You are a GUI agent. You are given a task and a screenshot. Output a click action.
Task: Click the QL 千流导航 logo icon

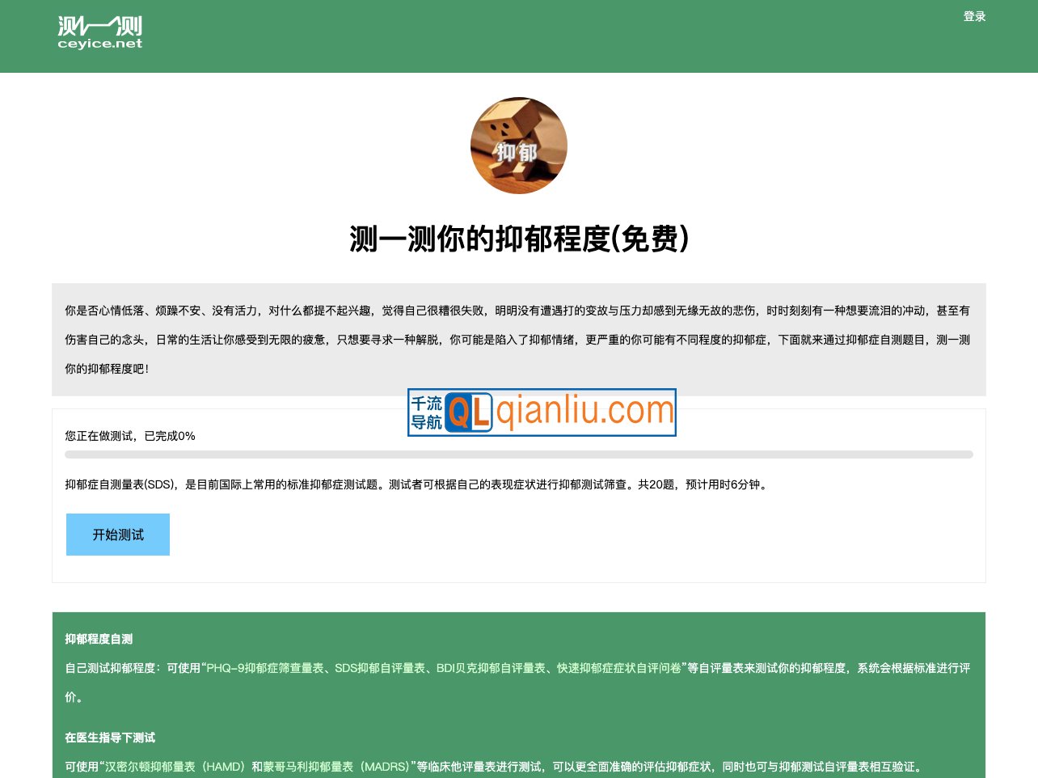click(470, 412)
